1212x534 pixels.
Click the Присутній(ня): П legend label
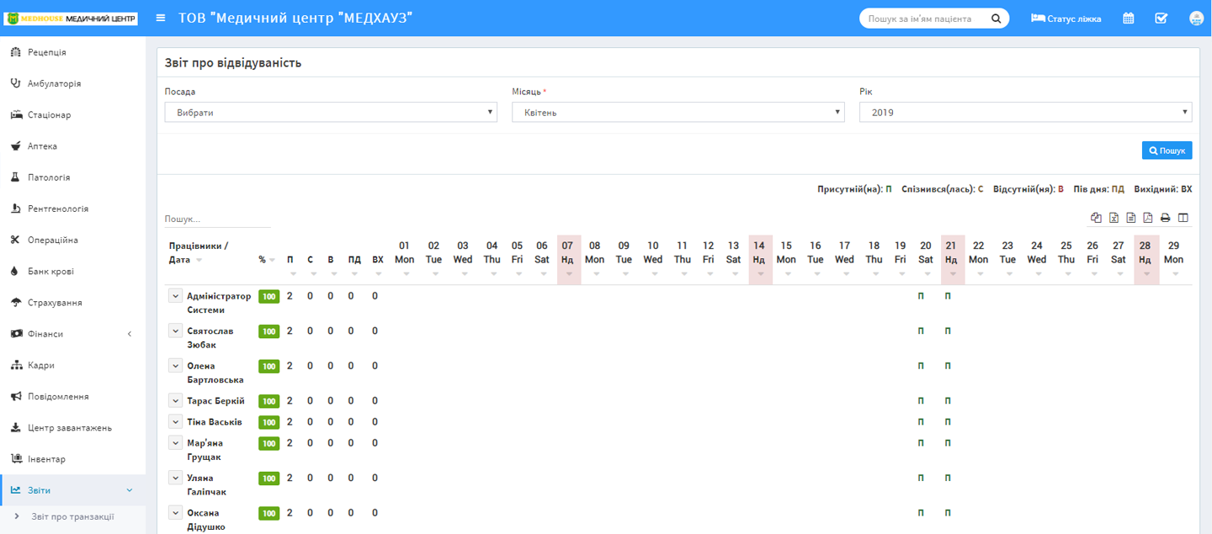pos(853,189)
